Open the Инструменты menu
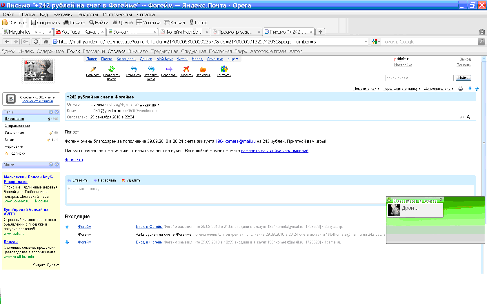The image size is (487, 304). [x=117, y=14]
